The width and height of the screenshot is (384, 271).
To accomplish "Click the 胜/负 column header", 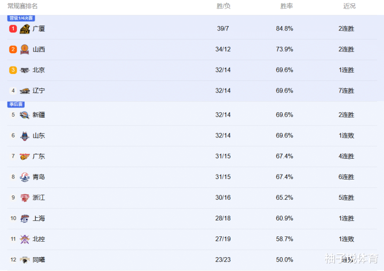I will pos(223,6).
